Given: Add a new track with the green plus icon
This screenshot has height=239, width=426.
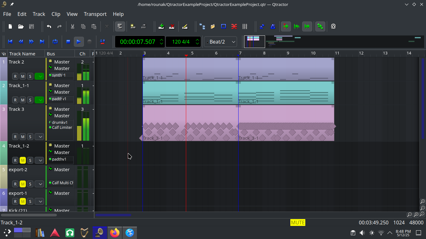Looking at the screenshot, I should pos(161,26).
